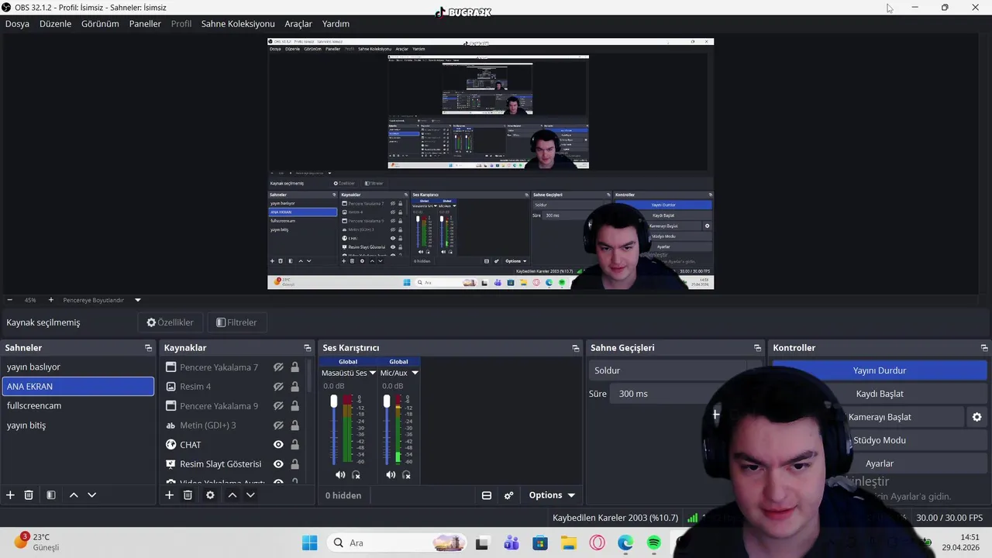Hide the Resim Slayt Gösterisi source
This screenshot has width=992, height=558.
click(278, 464)
